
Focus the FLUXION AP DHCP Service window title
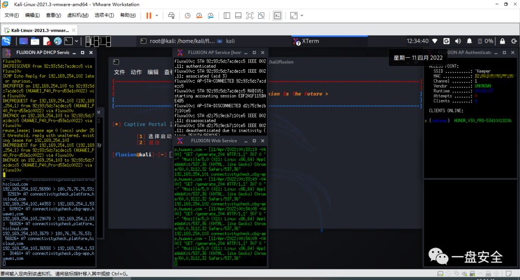click(43, 52)
